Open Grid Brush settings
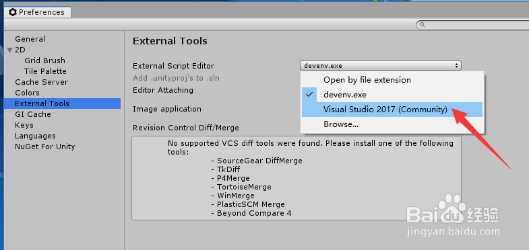529x250 pixels. tap(44, 60)
